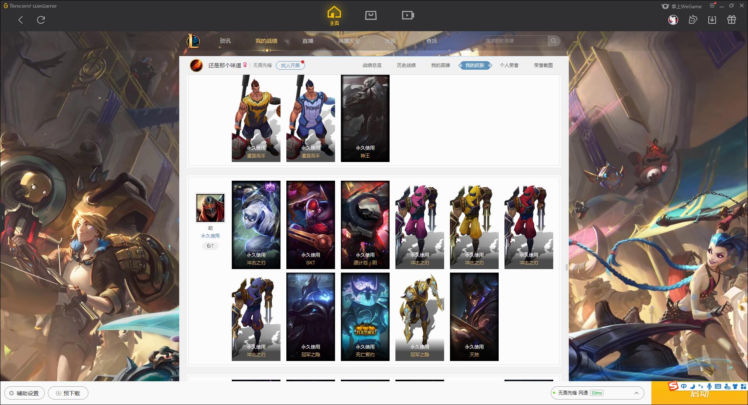The height and width of the screenshot is (405, 748).
Task: Open the splash-art 冲击之刃 Zed skin
Action: click(256, 225)
